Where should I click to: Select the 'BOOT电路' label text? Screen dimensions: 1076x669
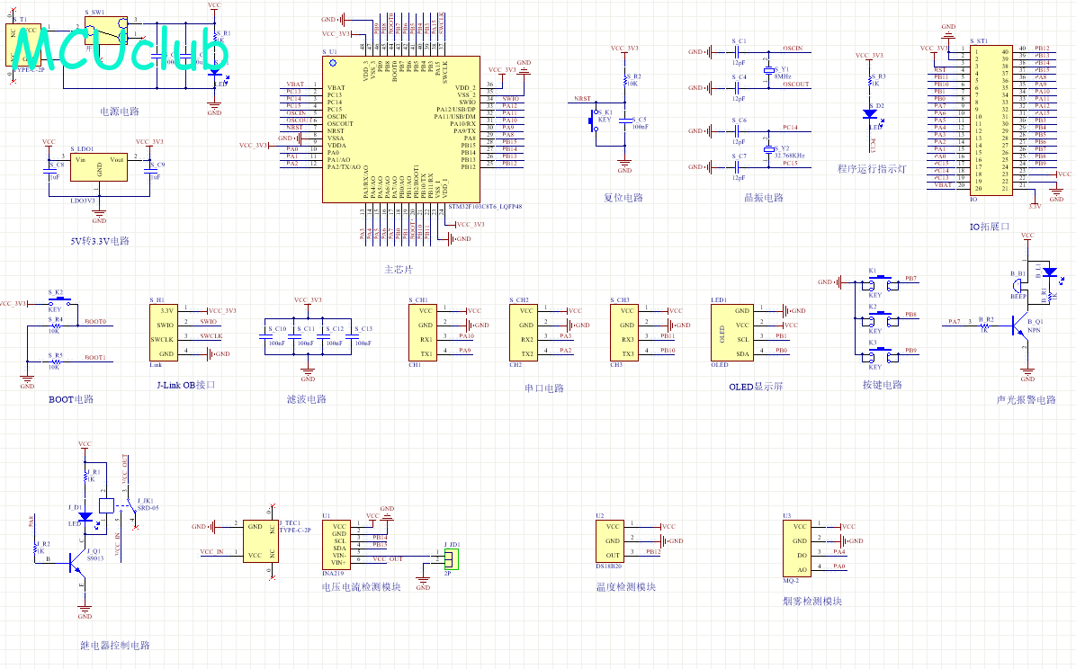coord(71,399)
